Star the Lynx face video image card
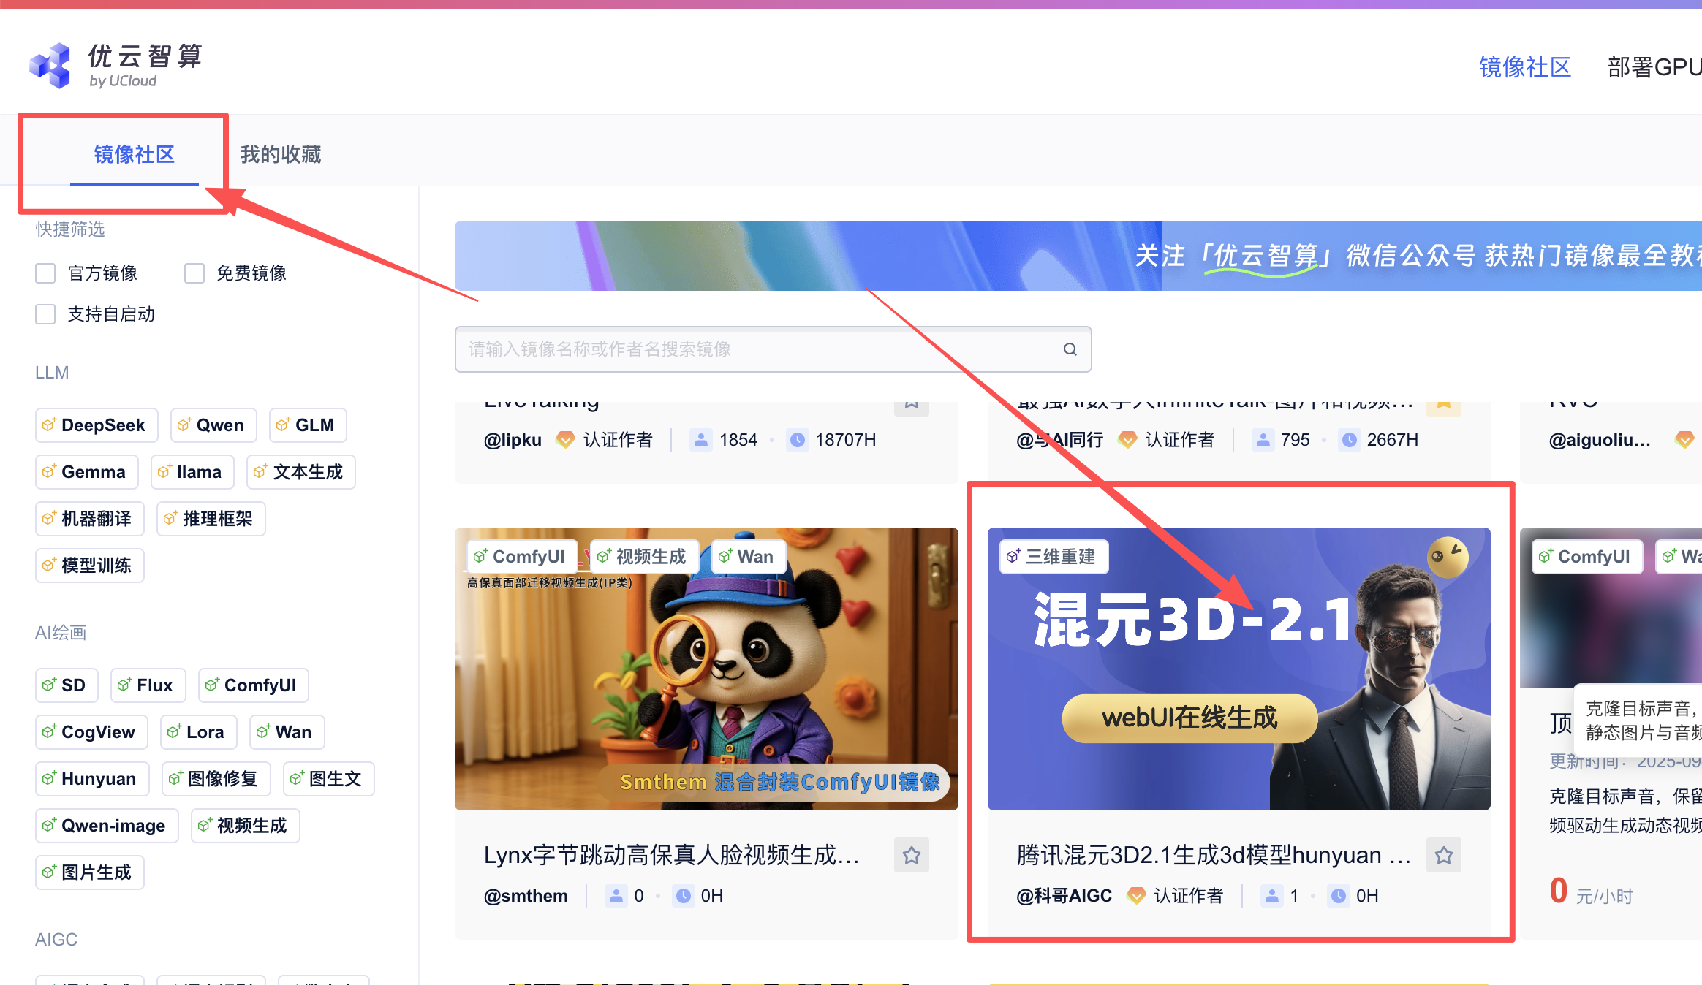Viewport: 1702px width, 985px height. coord(911,855)
